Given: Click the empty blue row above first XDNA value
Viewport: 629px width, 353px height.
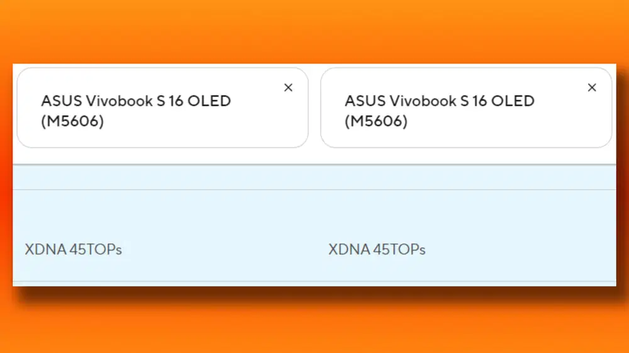Looking at the screenshot, I should 157,177.
